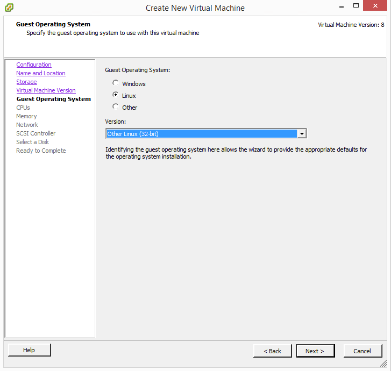Minimize the Create New Virtual Machine window
This screenshot has height=371, width=391.
[342, 6]
